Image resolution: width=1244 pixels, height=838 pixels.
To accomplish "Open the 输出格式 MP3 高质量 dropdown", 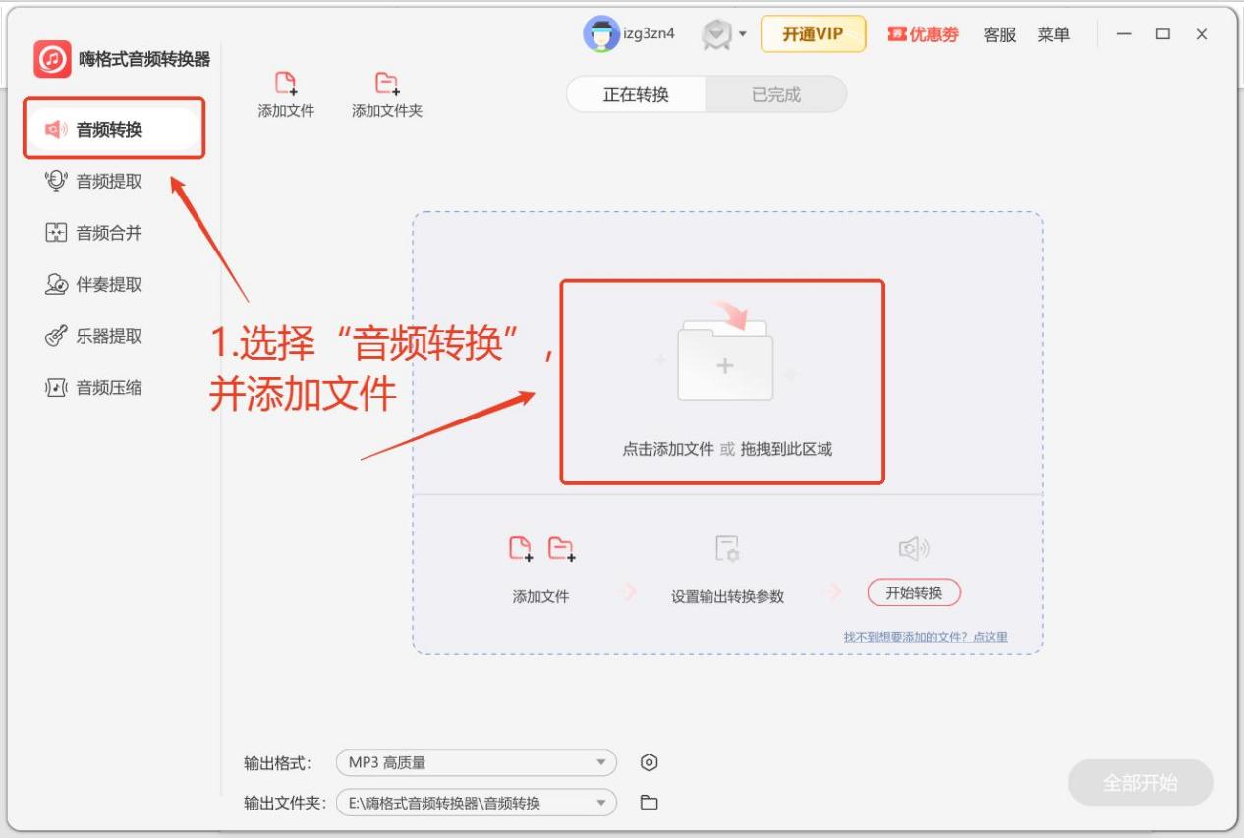I will point(476,762).
